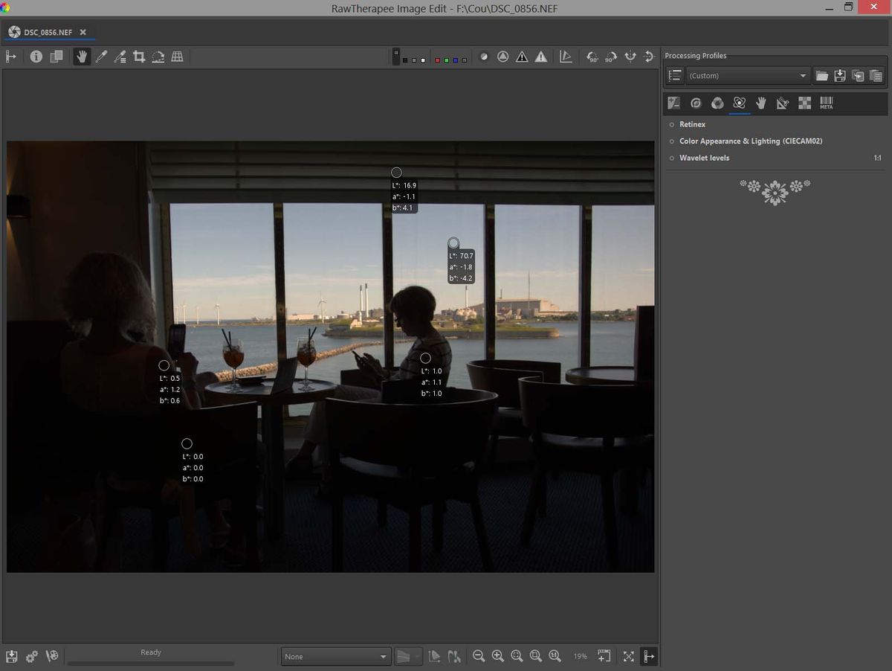
Task: Toggle clipped highlight indication
Action: pyautogui.click(x=541, y=57)
